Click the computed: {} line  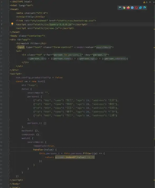tap(31, 134)
